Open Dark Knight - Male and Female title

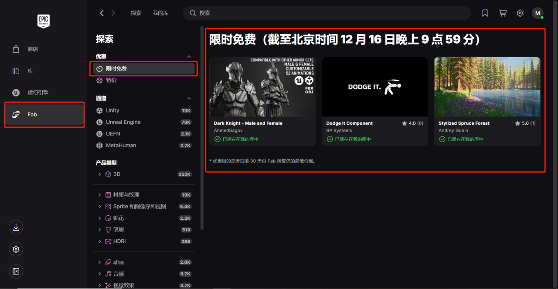248,123
